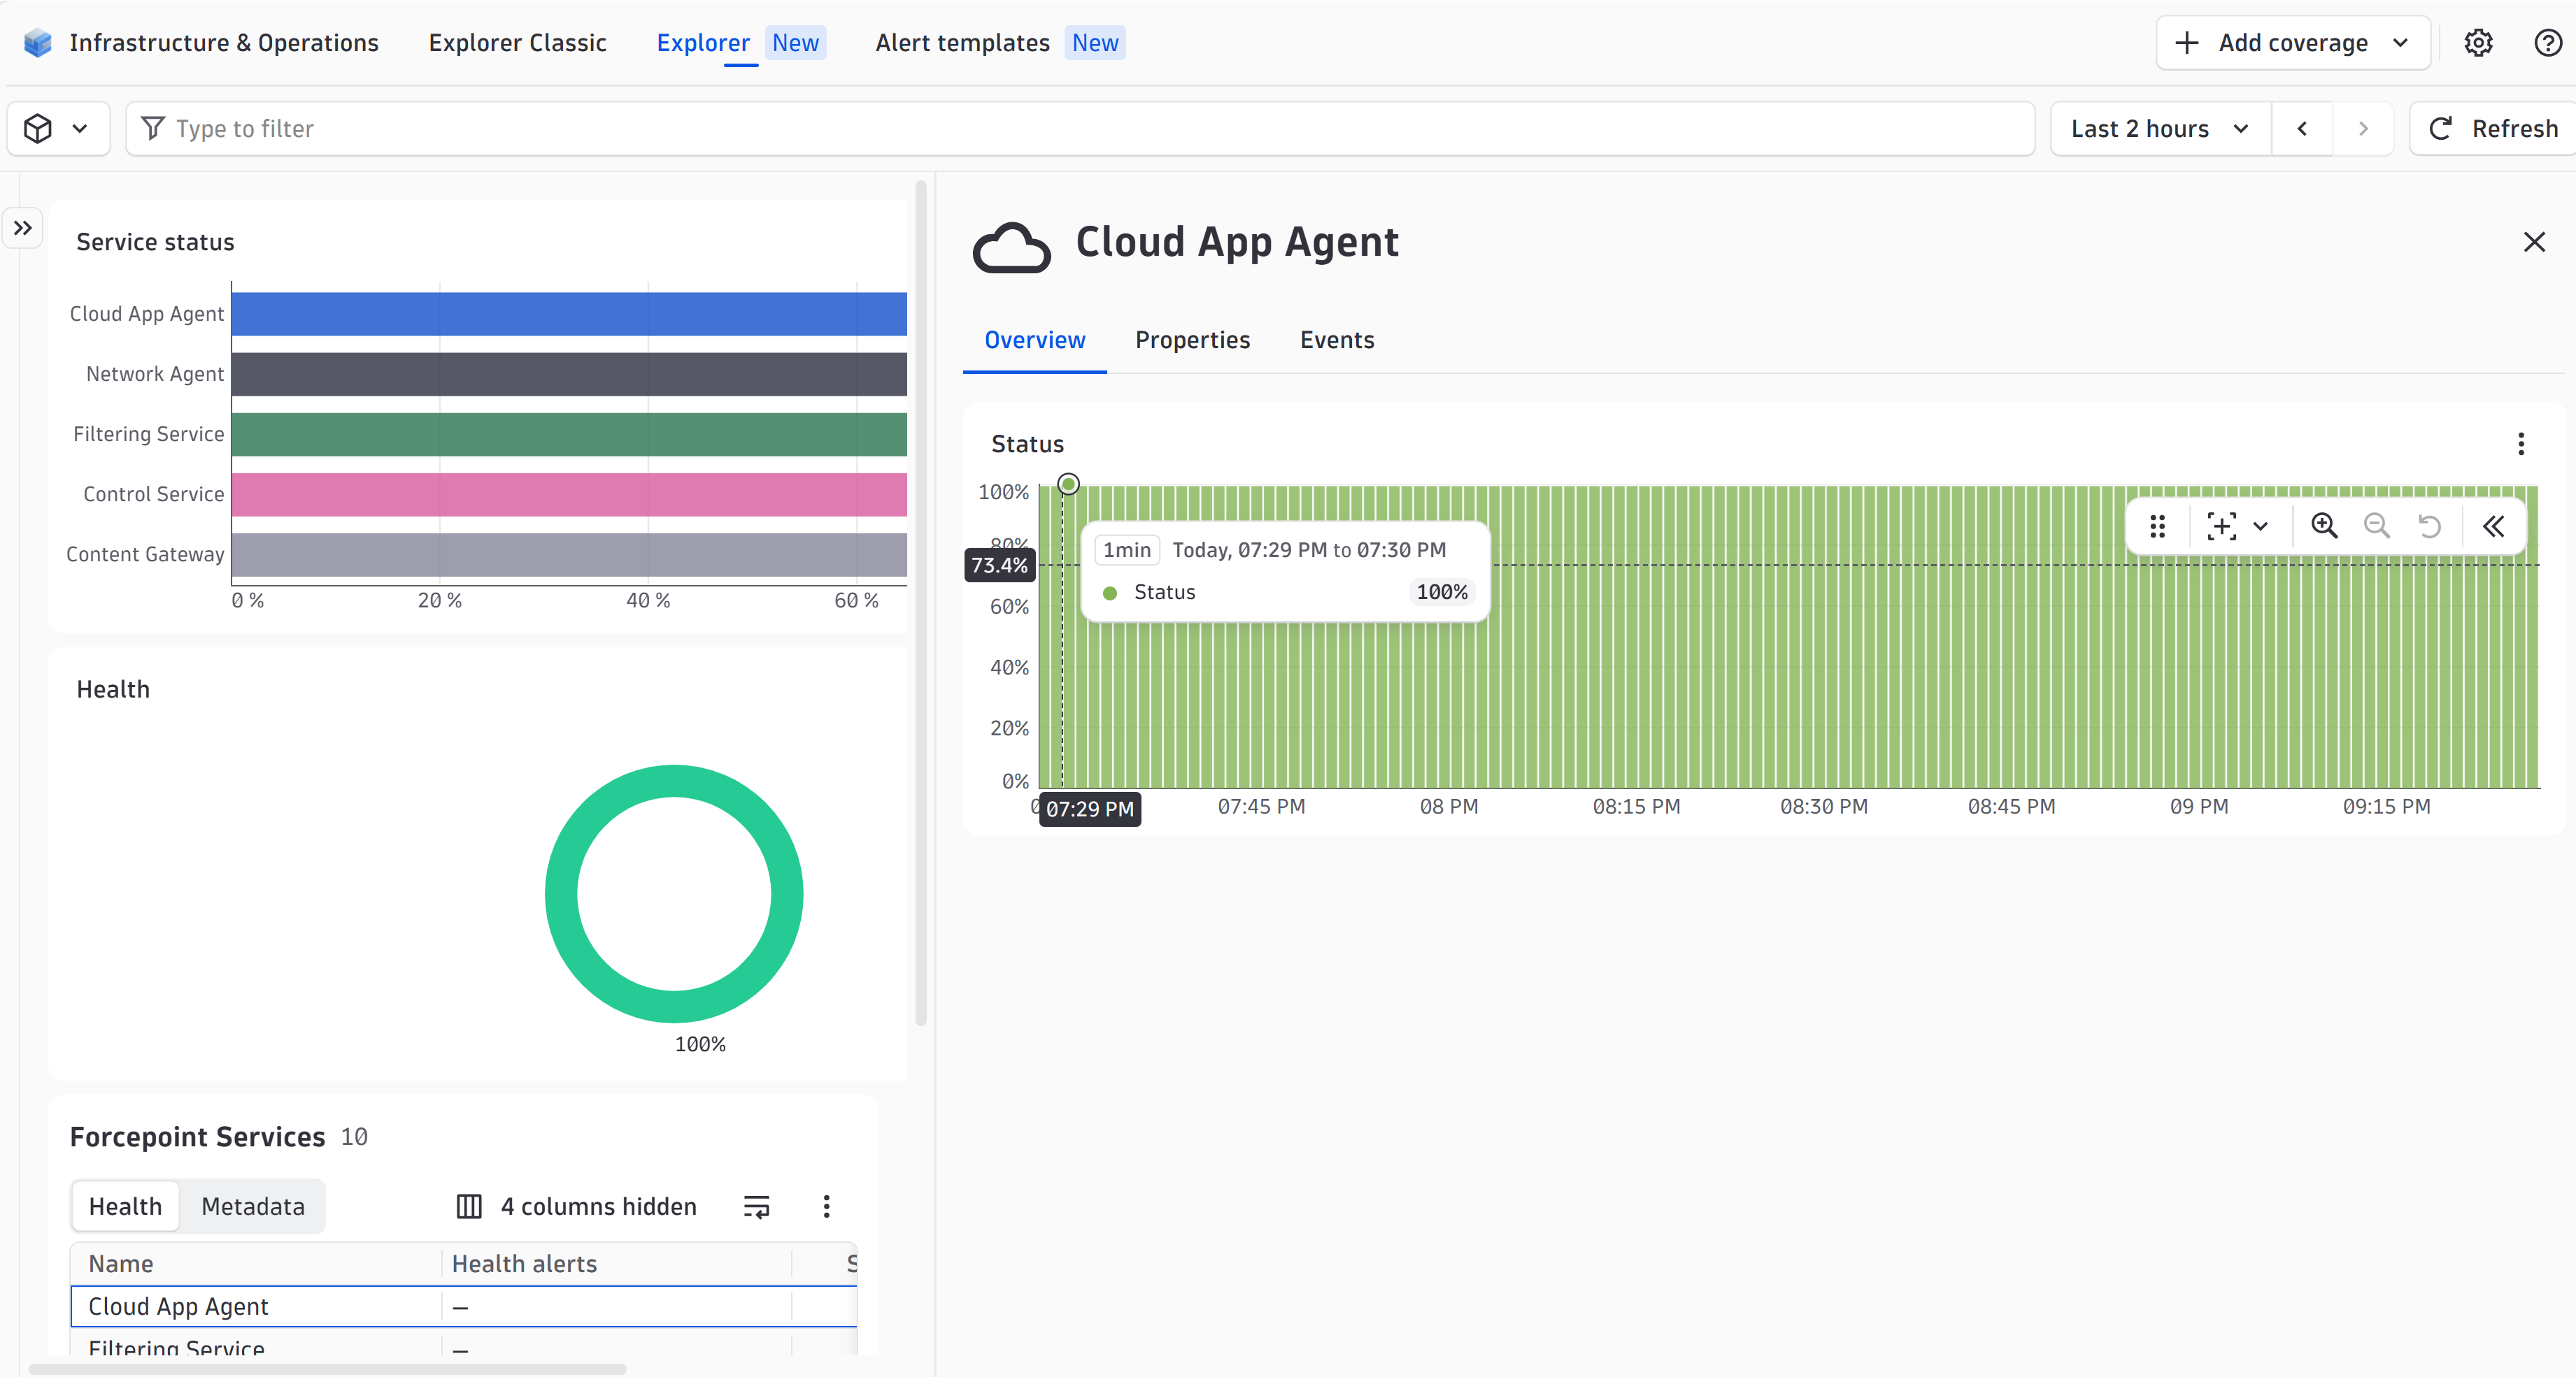Reset the Status chart zoom
This screenshot has width=2576, height=1377.
(x=2429, y=526)
